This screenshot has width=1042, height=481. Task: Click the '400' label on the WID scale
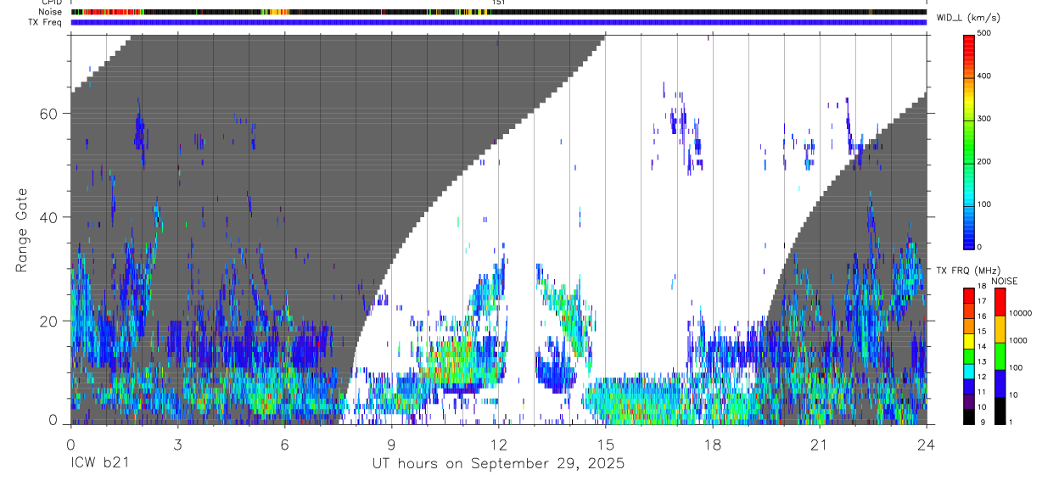[984, 76]
